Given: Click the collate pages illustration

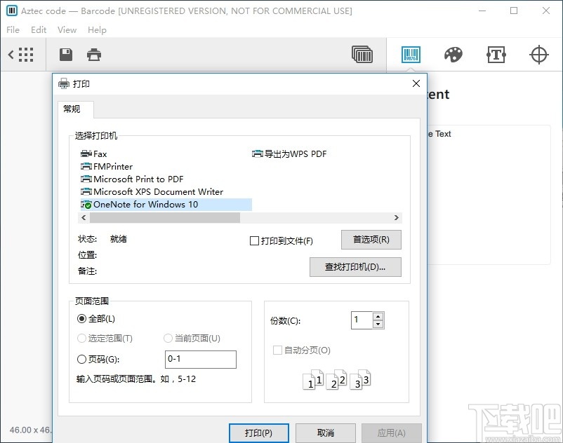Looking at the screenshot, I should pyautogui.click(x=337, y=380).
